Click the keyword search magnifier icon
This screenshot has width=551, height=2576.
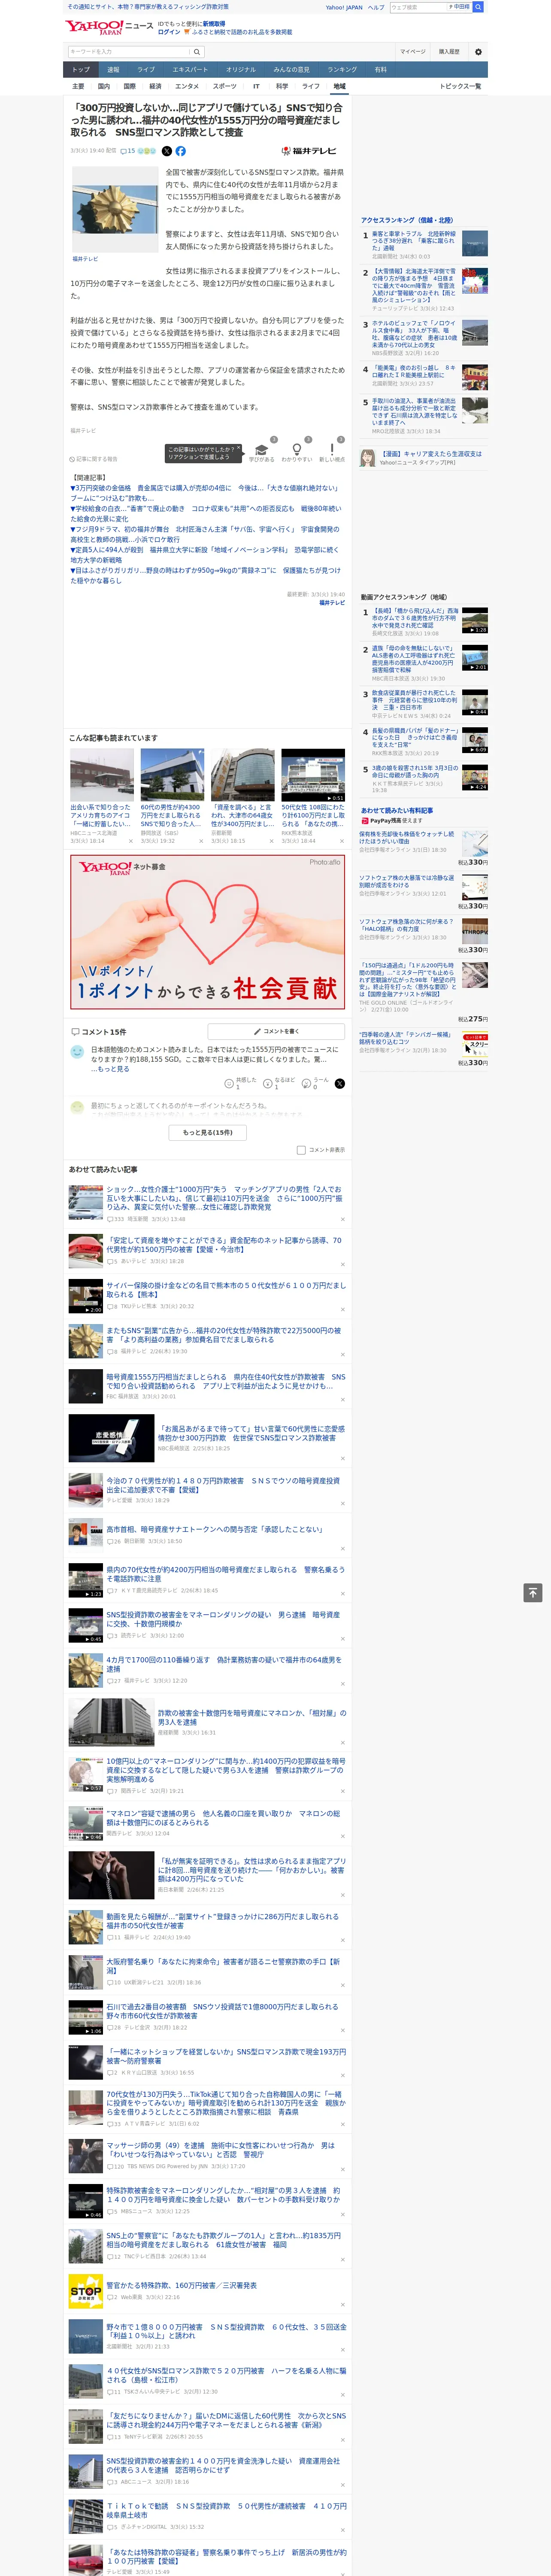[x=197, y=52]
